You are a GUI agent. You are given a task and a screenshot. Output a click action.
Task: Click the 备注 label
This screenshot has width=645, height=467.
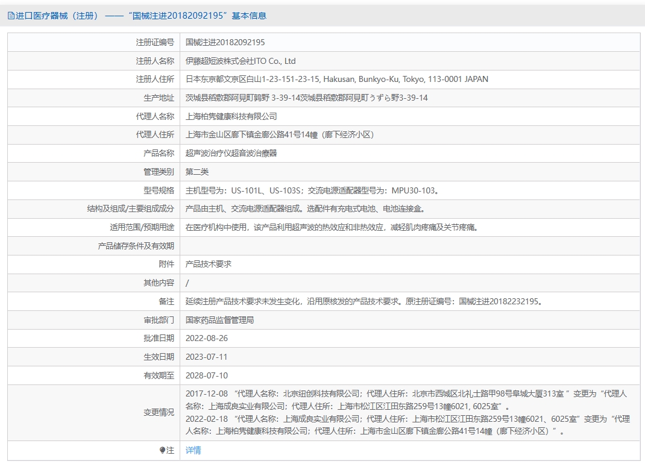(x=166, y=301)
